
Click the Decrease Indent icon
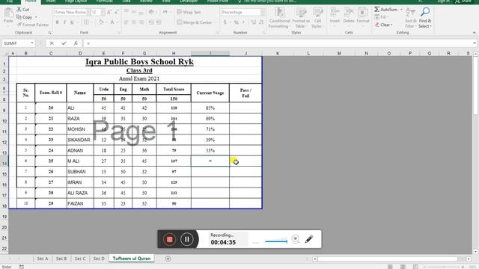point(151,22)
